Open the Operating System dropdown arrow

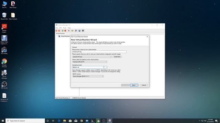(x=106, y=67)
